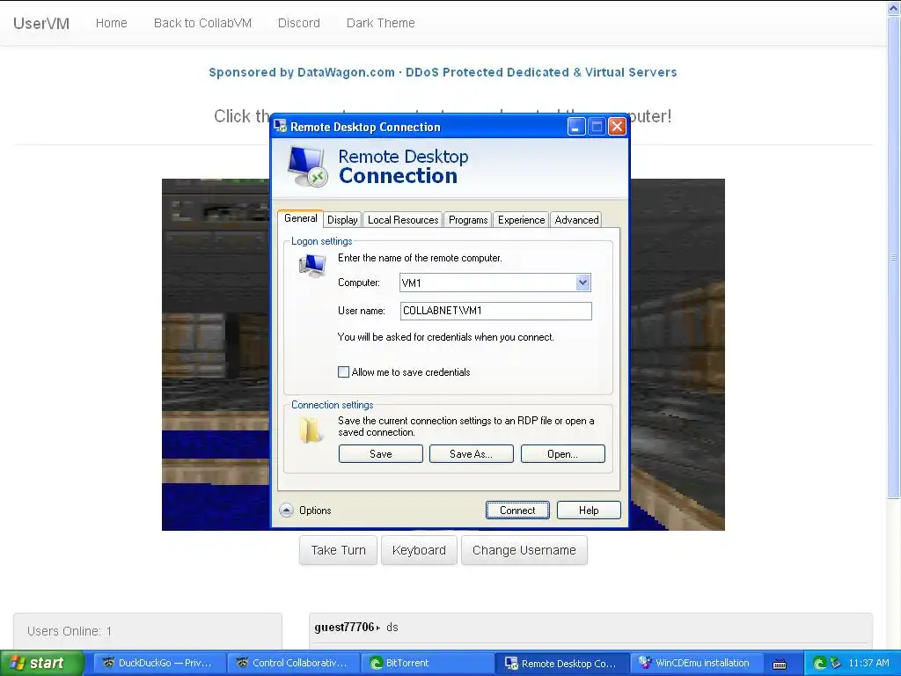Click the on-screen keyboard tray icon

click(x=780, y=664)
